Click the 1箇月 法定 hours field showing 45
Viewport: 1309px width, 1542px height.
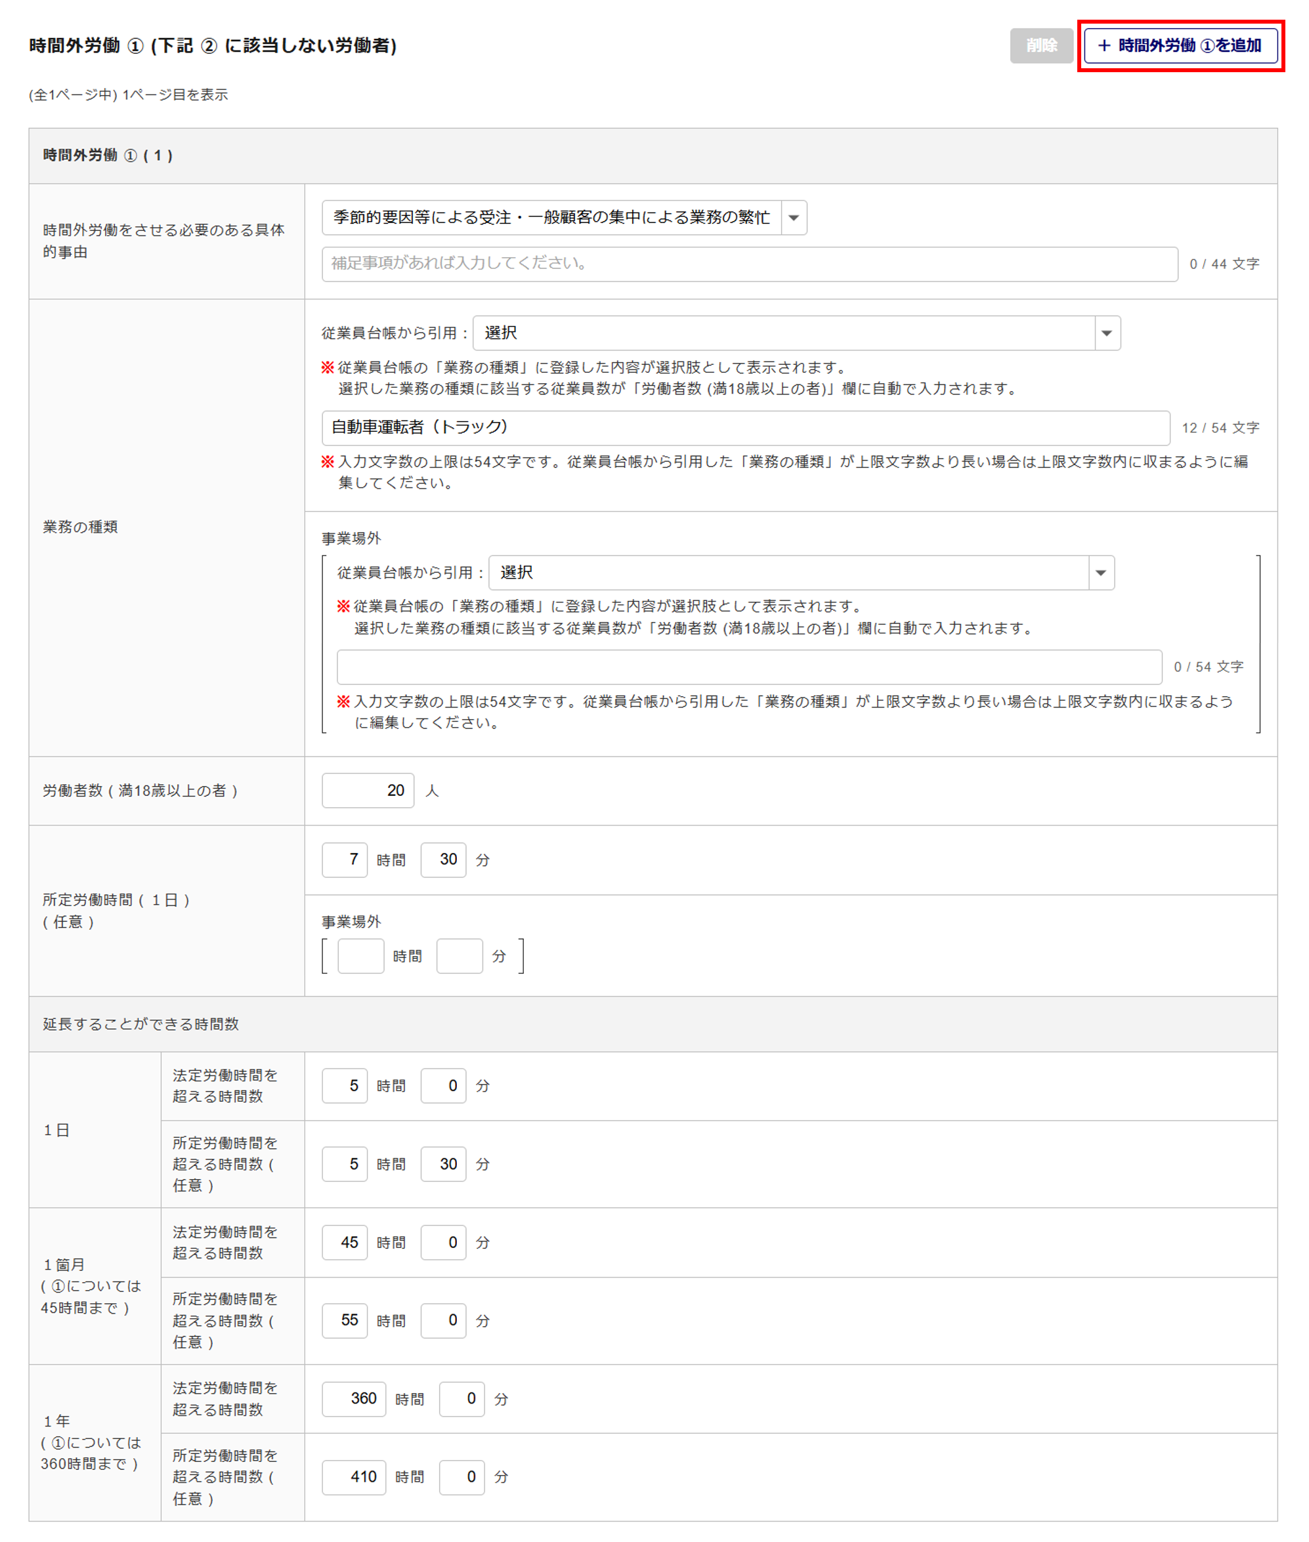coord(344,1241)
